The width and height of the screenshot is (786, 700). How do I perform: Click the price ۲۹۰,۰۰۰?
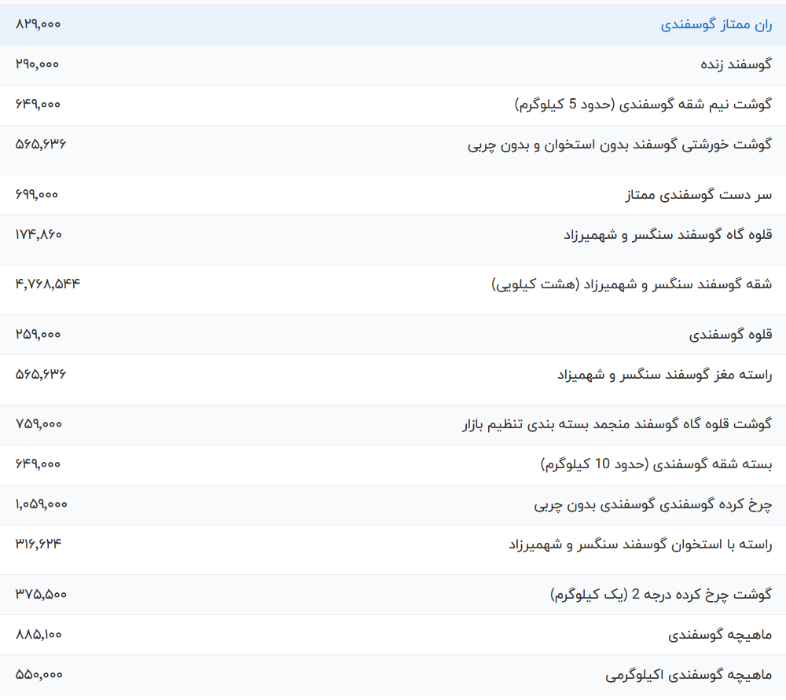37,64
